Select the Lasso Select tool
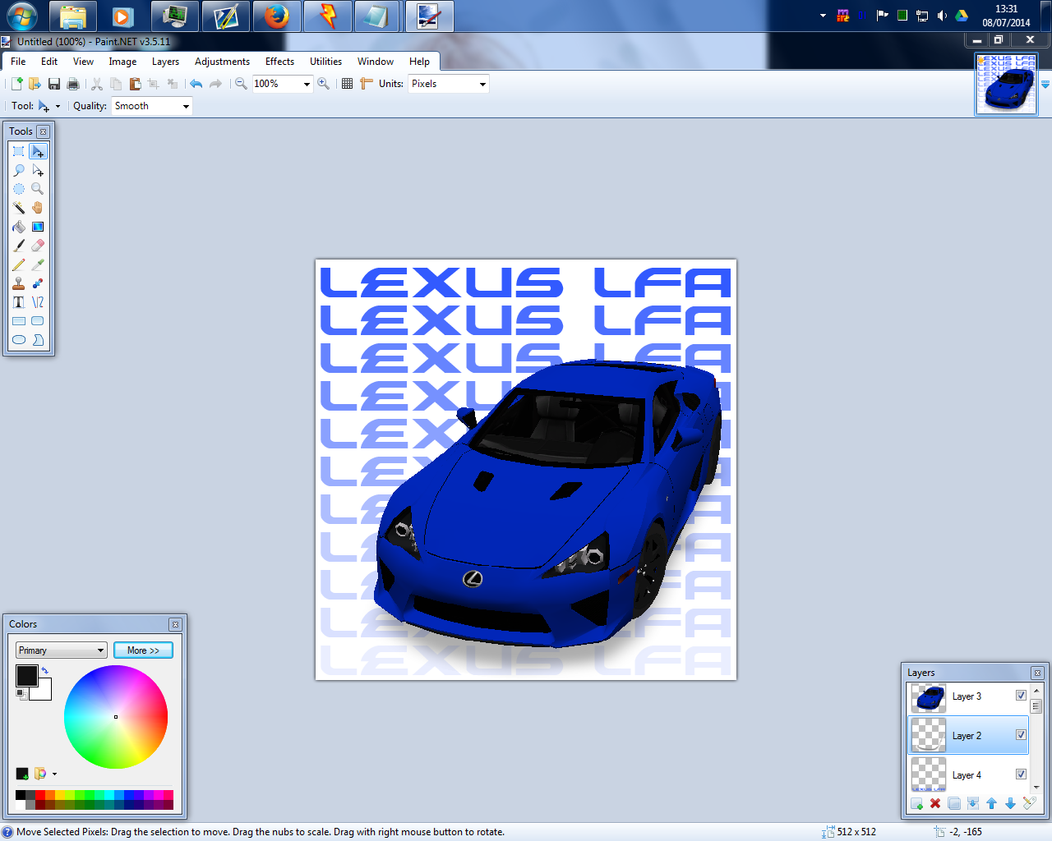 (x=19, y=170)
